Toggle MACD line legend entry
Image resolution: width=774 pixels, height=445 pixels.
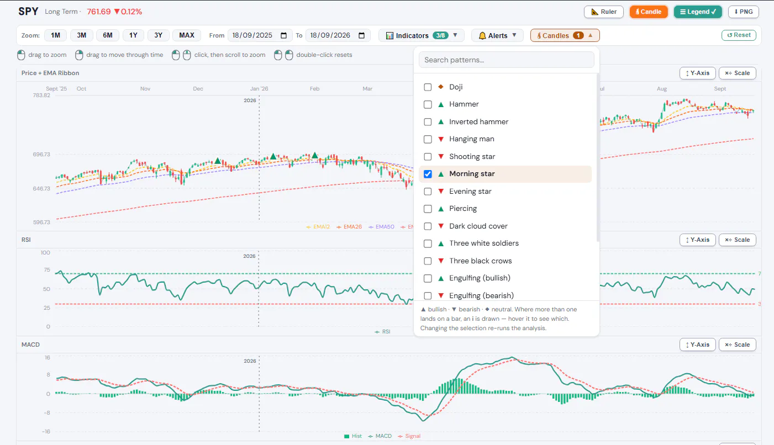tap(380, 436)
